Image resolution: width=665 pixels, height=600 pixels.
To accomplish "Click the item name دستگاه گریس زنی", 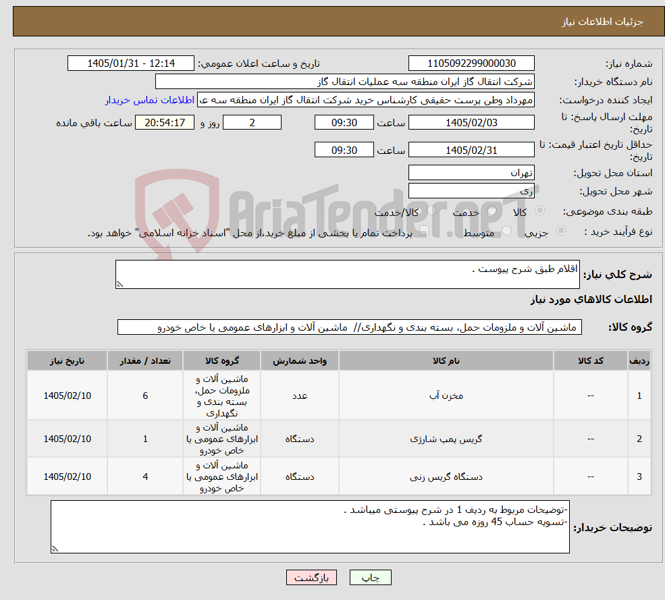I will pos(446,476).
